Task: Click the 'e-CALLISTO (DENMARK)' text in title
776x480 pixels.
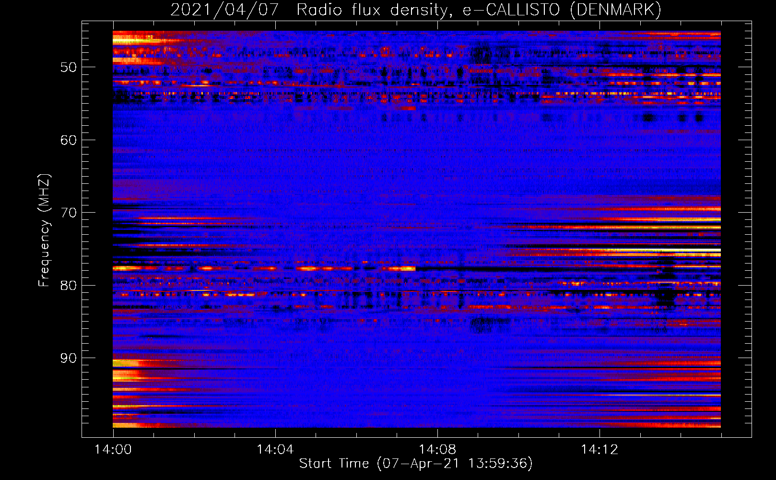Action: tap(562, 10)
